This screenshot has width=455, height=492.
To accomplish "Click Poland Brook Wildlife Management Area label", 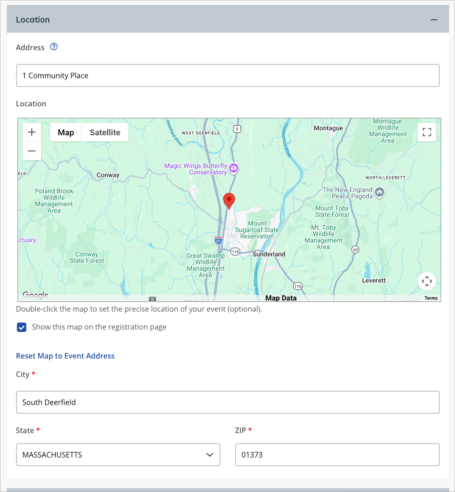I will [x=54, y=201].
